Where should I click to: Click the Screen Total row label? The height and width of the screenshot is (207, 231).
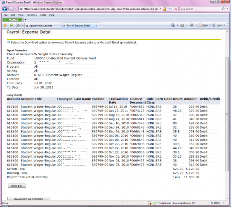[16, 169]
